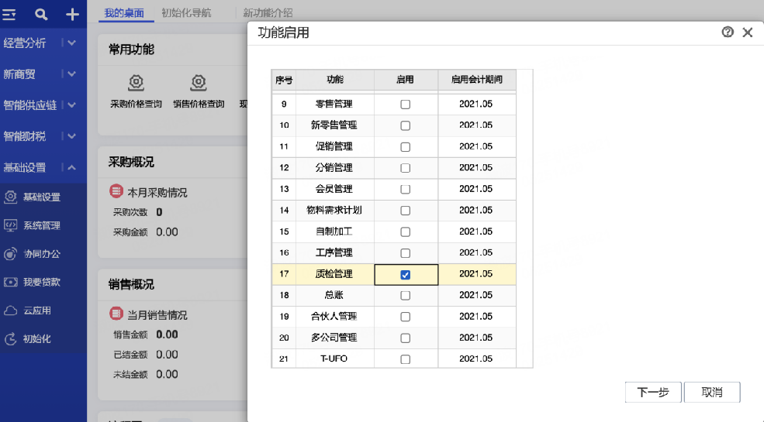Click the 下一步 button
The height and width of the screenshot is (422, 764).
click(652, 392)
